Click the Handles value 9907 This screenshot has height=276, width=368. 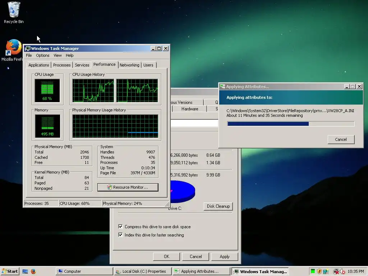151,152
